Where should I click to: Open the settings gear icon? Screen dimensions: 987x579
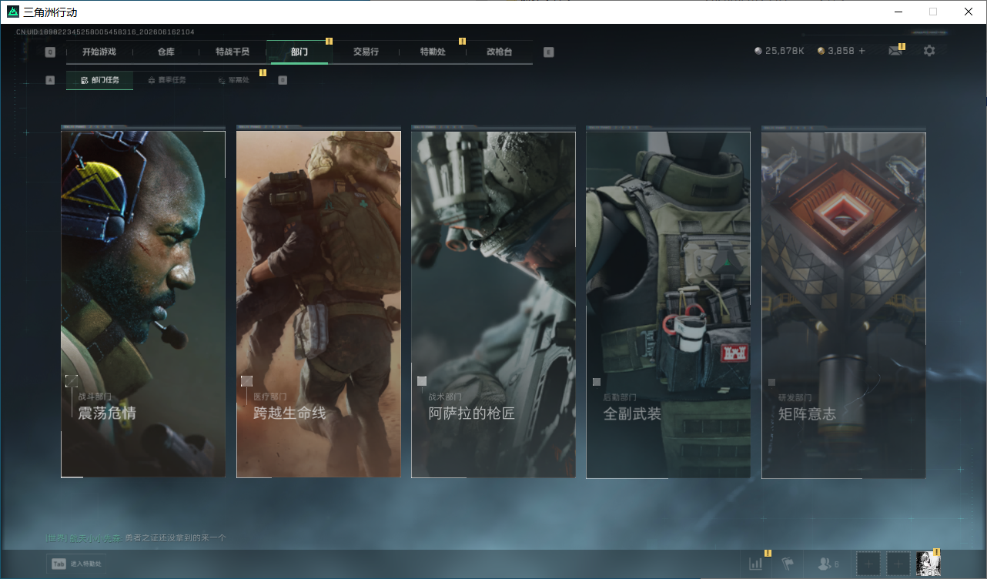click(x=929, y=51)
